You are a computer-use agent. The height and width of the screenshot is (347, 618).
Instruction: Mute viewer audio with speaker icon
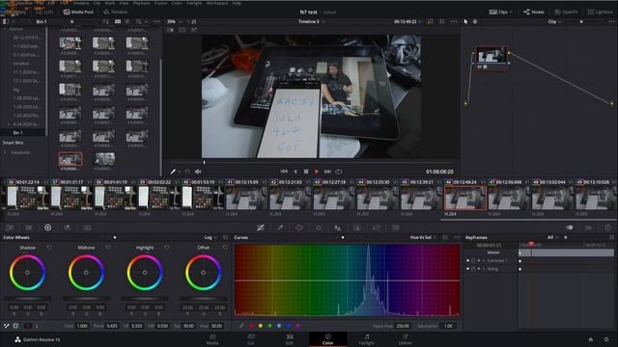click(x=198, y=172)
